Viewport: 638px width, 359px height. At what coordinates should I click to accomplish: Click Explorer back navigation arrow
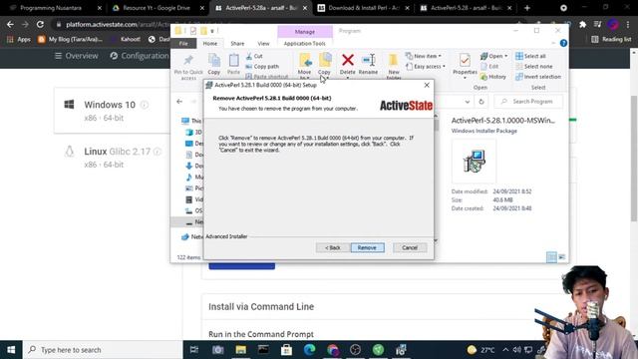pos(179,102)
